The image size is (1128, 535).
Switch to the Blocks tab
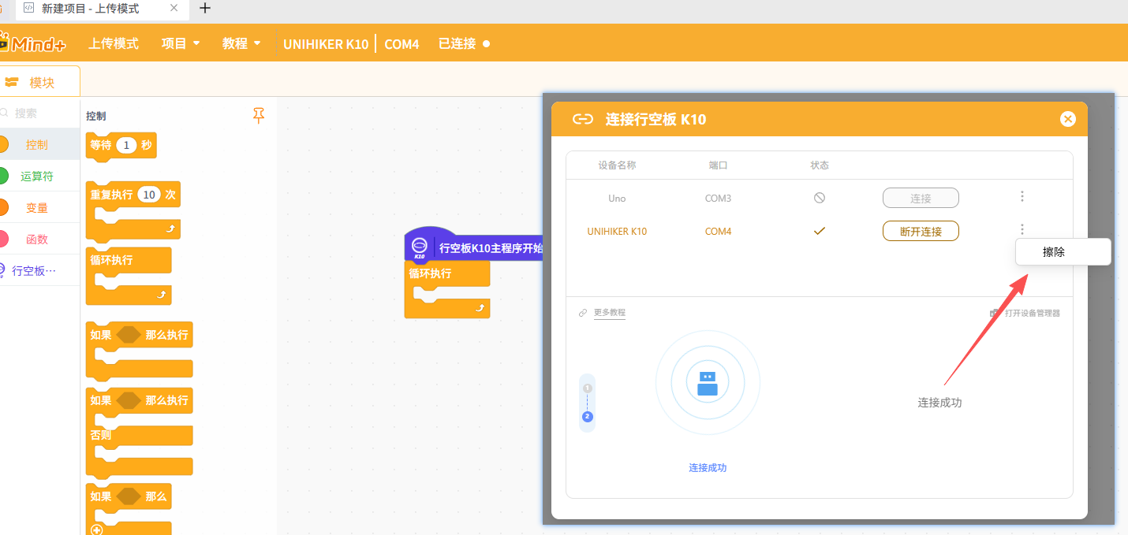pyautogui.click(x=39, y=82)
